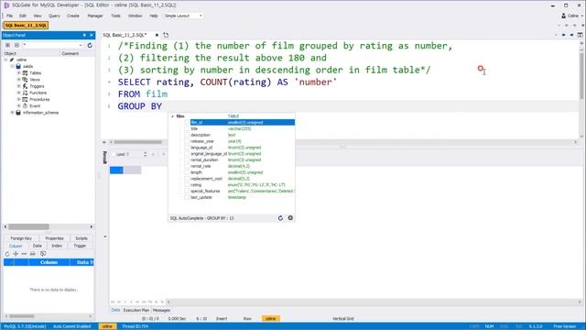This screenshot has width=586, height=330.
Task: Toggle the Limit checkbox in result panel
Action: [114, 154]
